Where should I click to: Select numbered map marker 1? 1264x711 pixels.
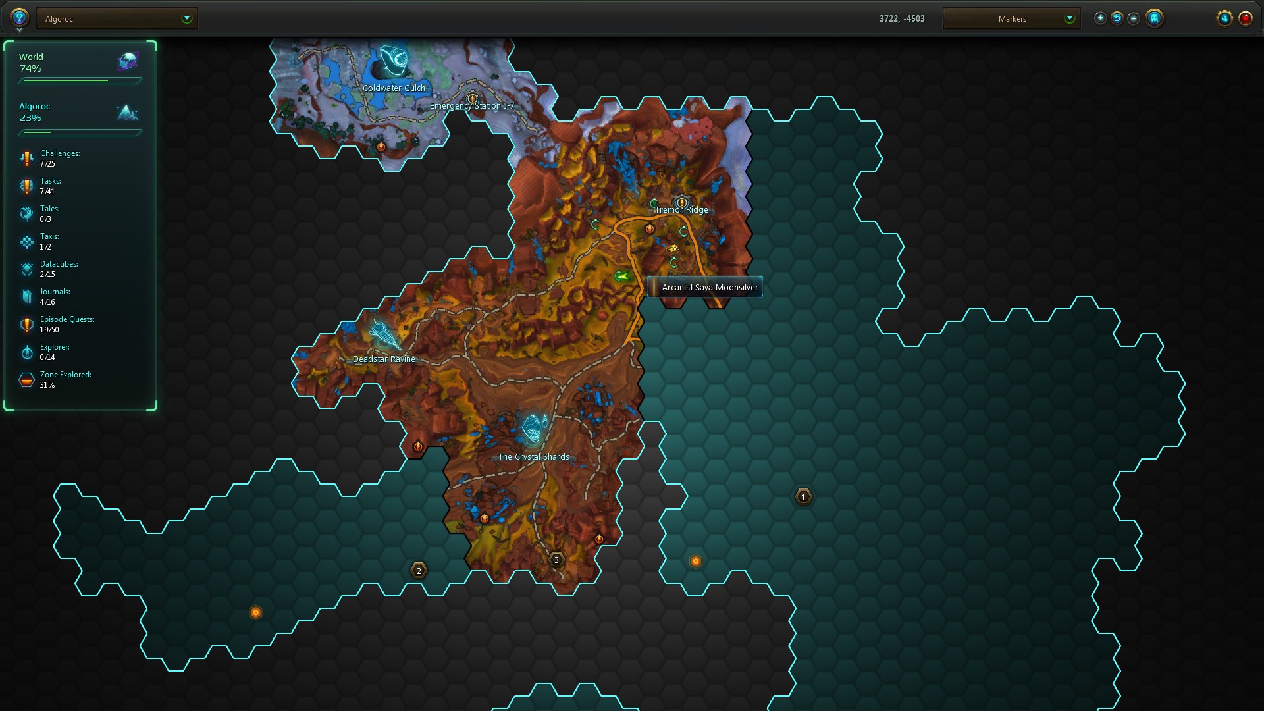(x=803, y=497)
